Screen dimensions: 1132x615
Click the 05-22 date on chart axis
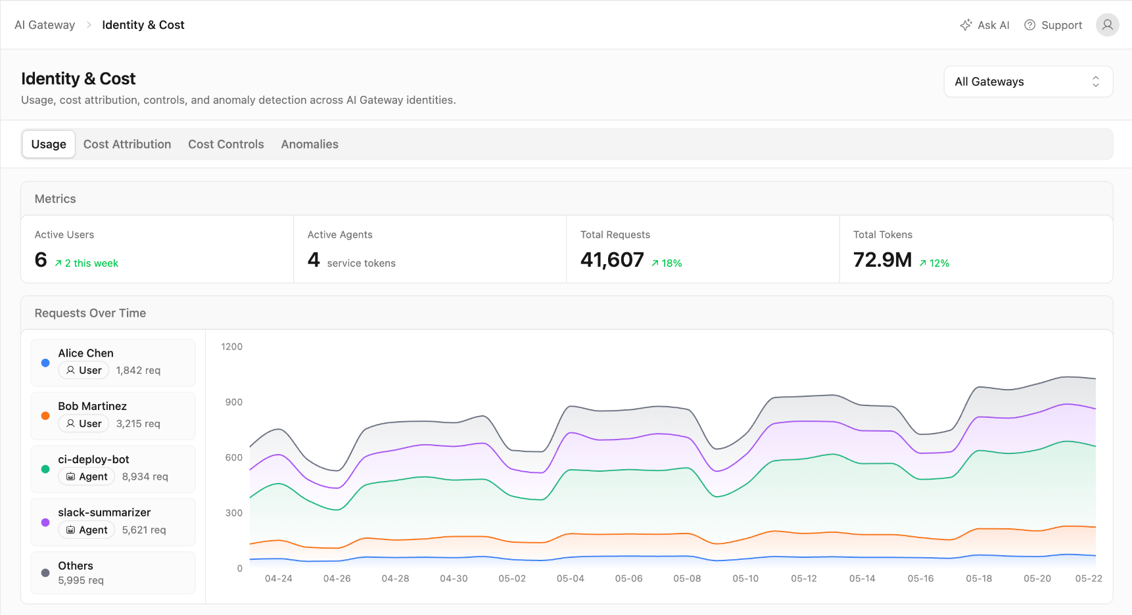(1089, 579)
